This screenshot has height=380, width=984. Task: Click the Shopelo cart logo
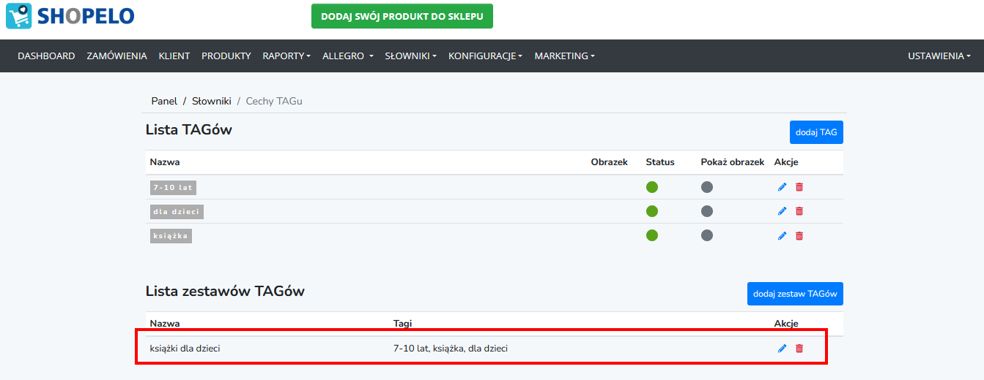pyautogui.click(x=70, y=16)
